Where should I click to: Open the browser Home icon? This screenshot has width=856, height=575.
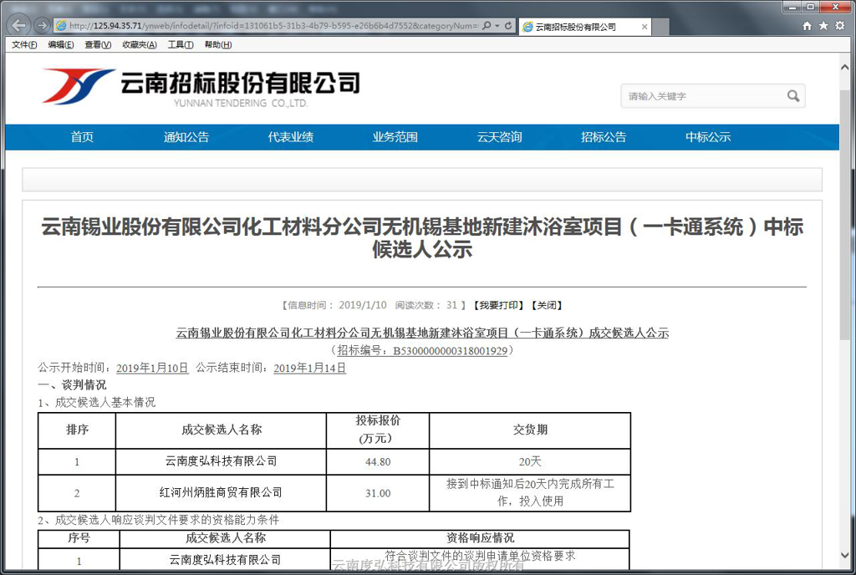tap(807, 26)
